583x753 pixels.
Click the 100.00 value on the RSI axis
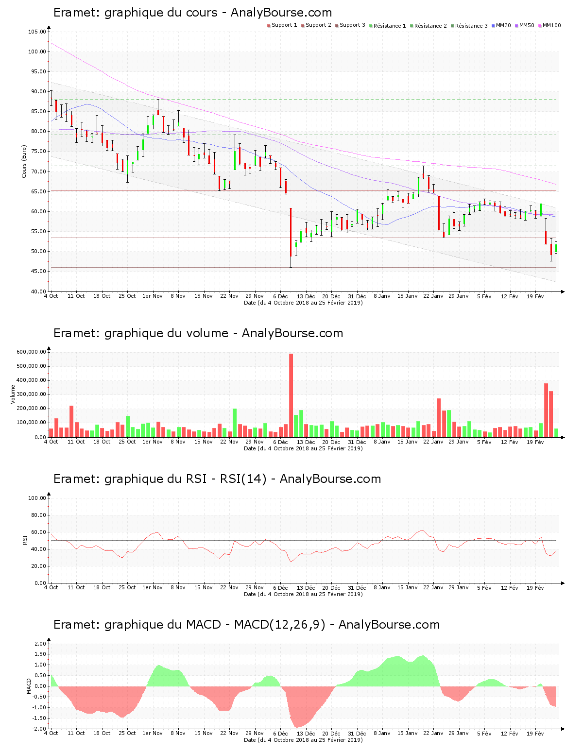(37, 498)
